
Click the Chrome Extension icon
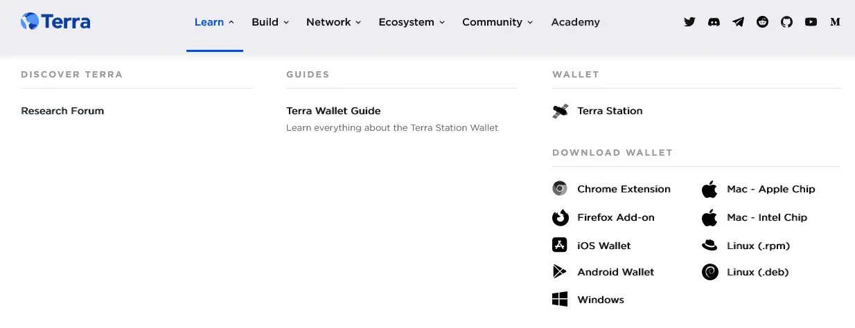[x=560, y=189]
